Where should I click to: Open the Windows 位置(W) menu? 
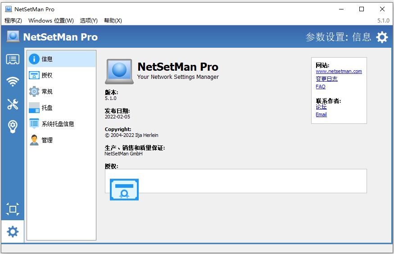coord(51,20)
